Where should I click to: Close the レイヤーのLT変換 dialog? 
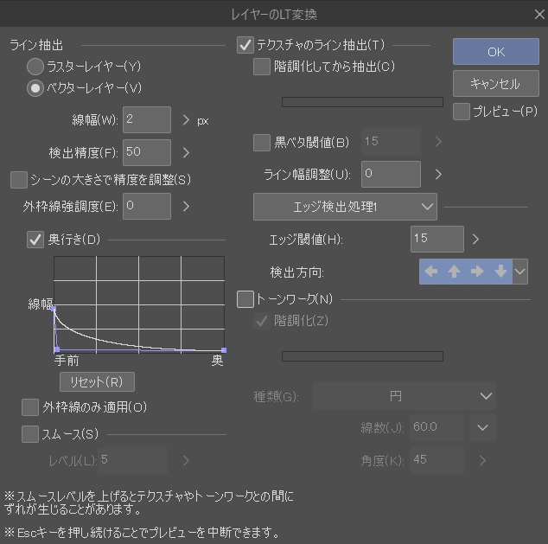point(539,15)
